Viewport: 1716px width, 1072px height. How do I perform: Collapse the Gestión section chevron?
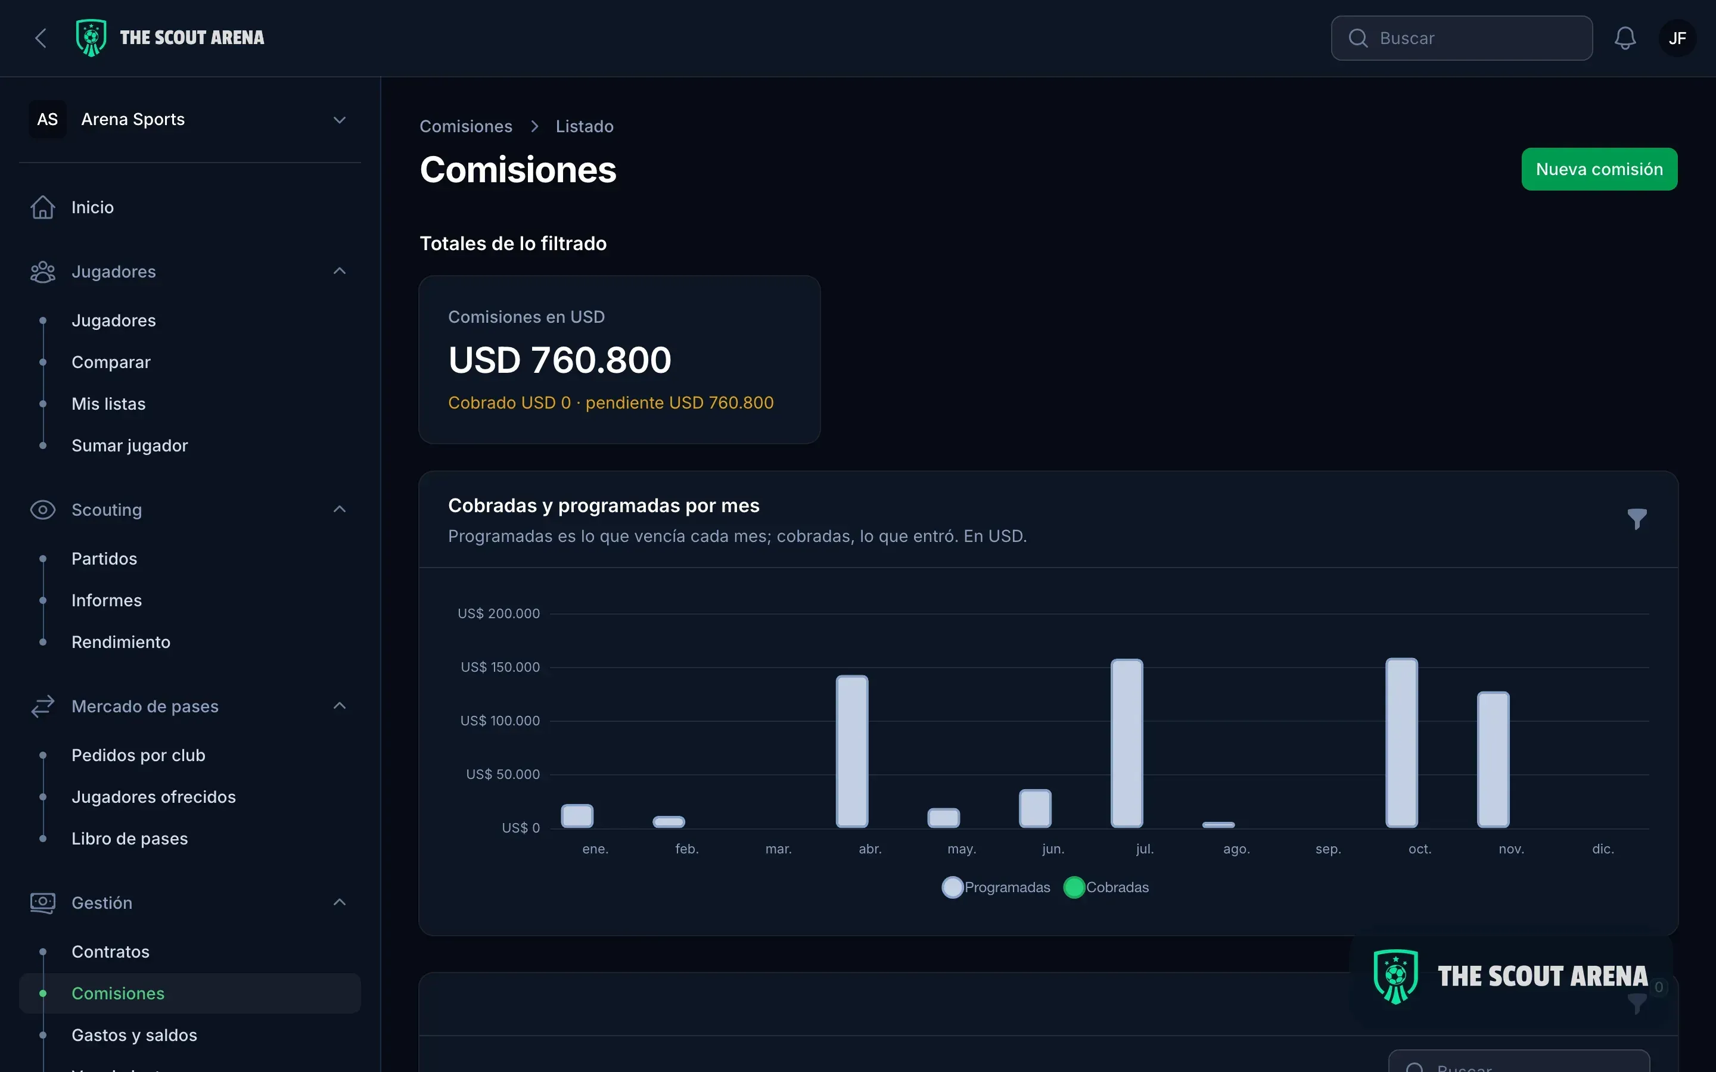340,902
